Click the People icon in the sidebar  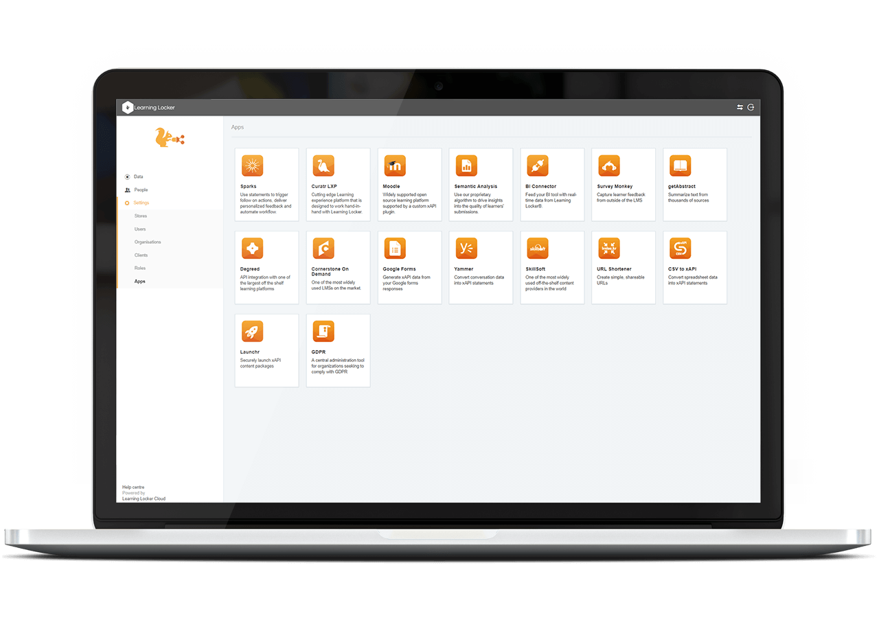(x=127, y=190)
